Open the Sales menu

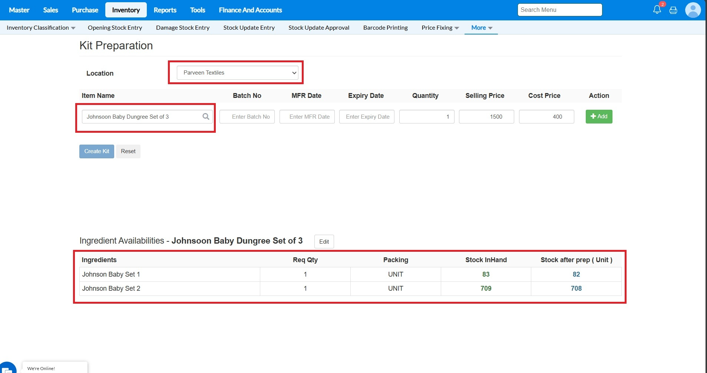(x=50, y=10)
